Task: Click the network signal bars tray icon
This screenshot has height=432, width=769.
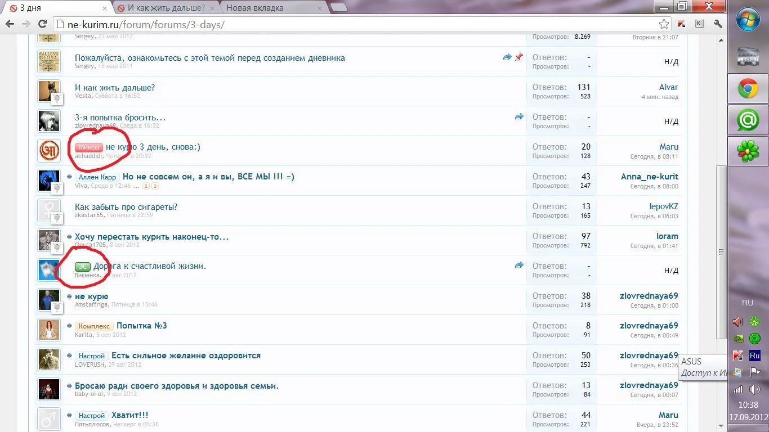Action: (x=738, y=389)
